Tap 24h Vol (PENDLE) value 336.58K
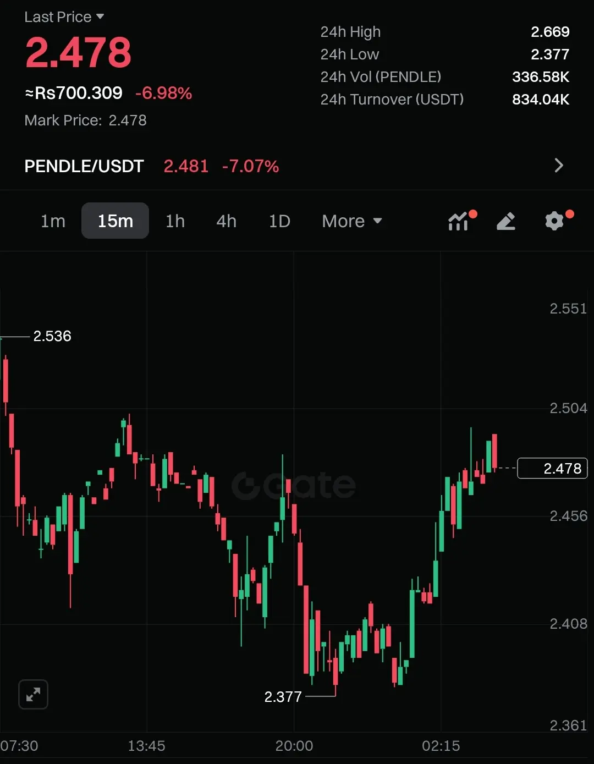The height and width of the screenshot is (764, 594). (x=541, y=77)
